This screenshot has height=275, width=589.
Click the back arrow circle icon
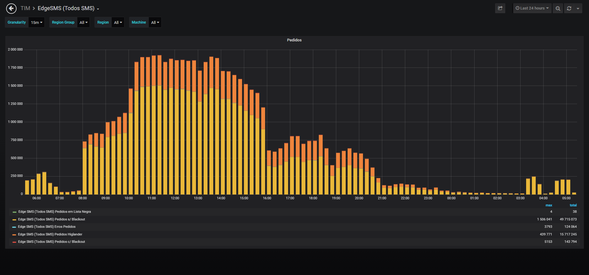[11, 9]
